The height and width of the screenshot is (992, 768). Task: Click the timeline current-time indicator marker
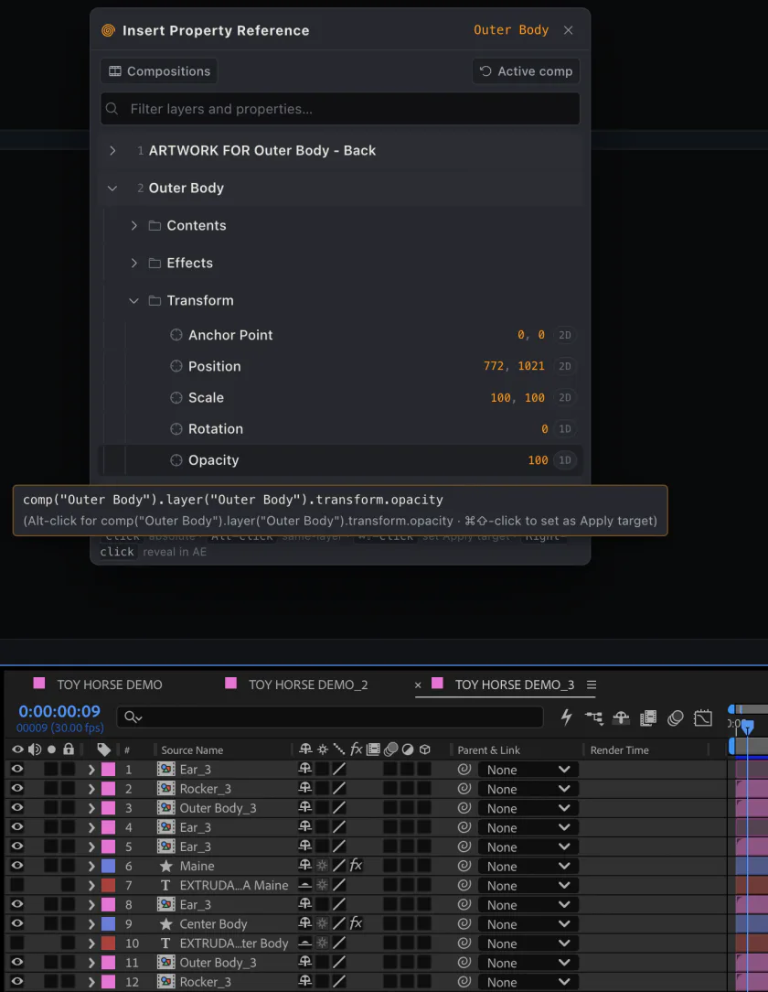(747, 726)
